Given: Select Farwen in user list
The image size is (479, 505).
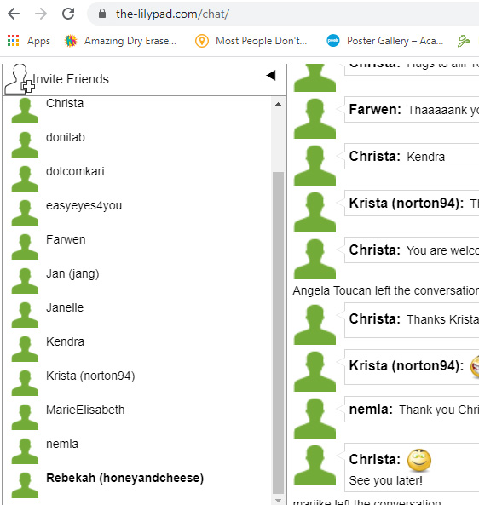Looking at the screenshot, I should point(66,239).
